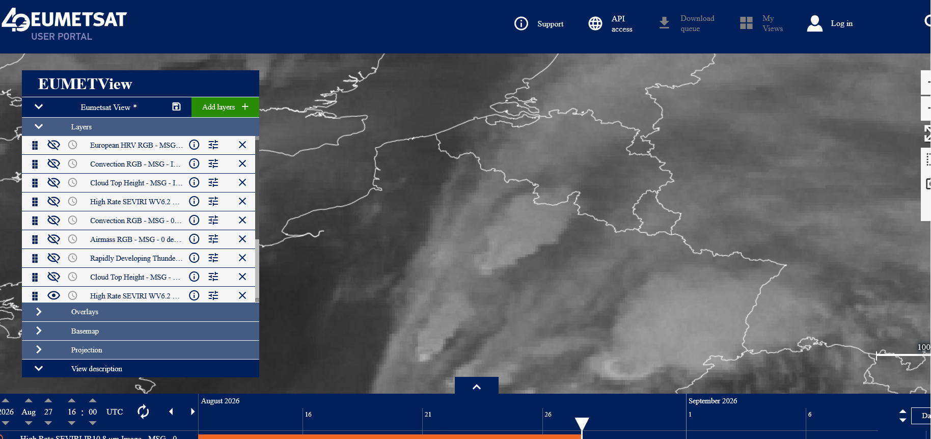This screenshot has height=439, width=931.
Task: Click the Add layers button
Action: (225, 107)
